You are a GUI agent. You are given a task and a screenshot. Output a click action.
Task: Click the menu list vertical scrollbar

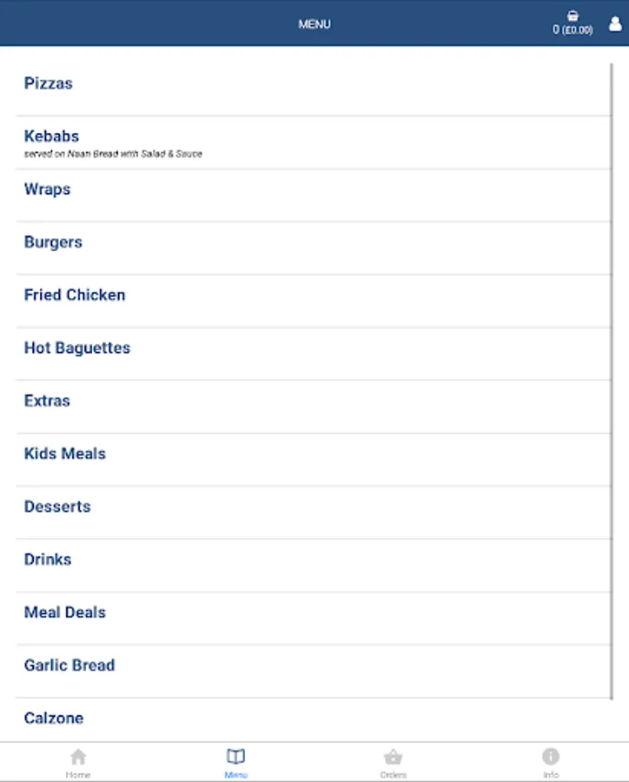(x=611, y=381)
